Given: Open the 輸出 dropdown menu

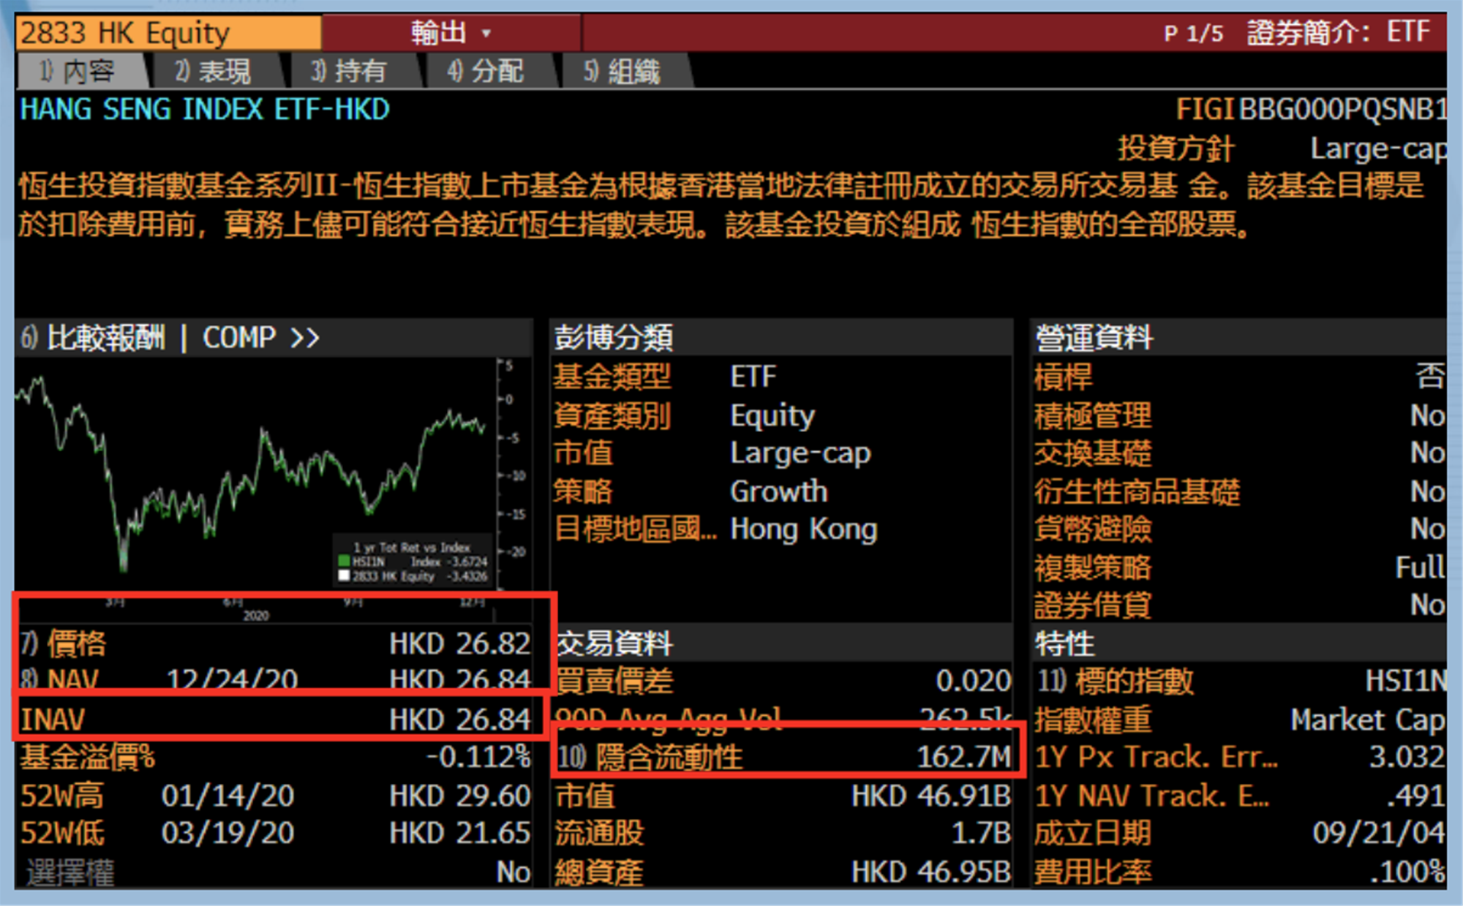Looking at the screenshot, I should coord(450,33).
